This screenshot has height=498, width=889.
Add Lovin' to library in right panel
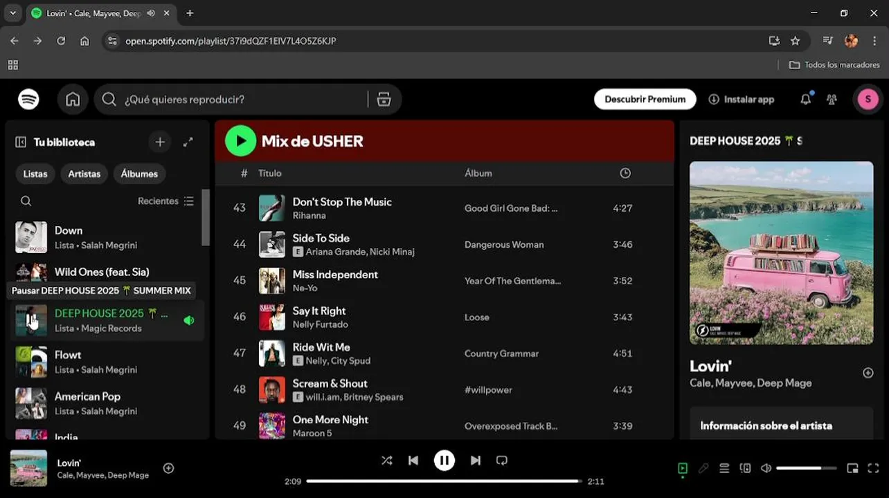(868, 373)
